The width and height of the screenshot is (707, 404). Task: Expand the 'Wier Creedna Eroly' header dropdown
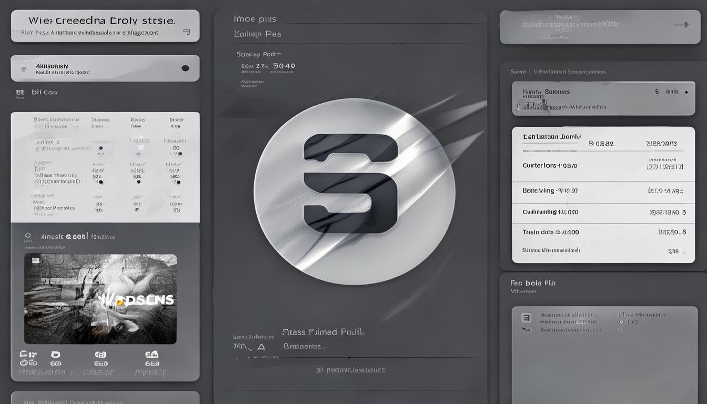186,33
